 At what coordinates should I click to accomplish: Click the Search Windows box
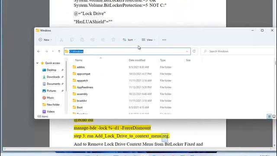(238, 51)
